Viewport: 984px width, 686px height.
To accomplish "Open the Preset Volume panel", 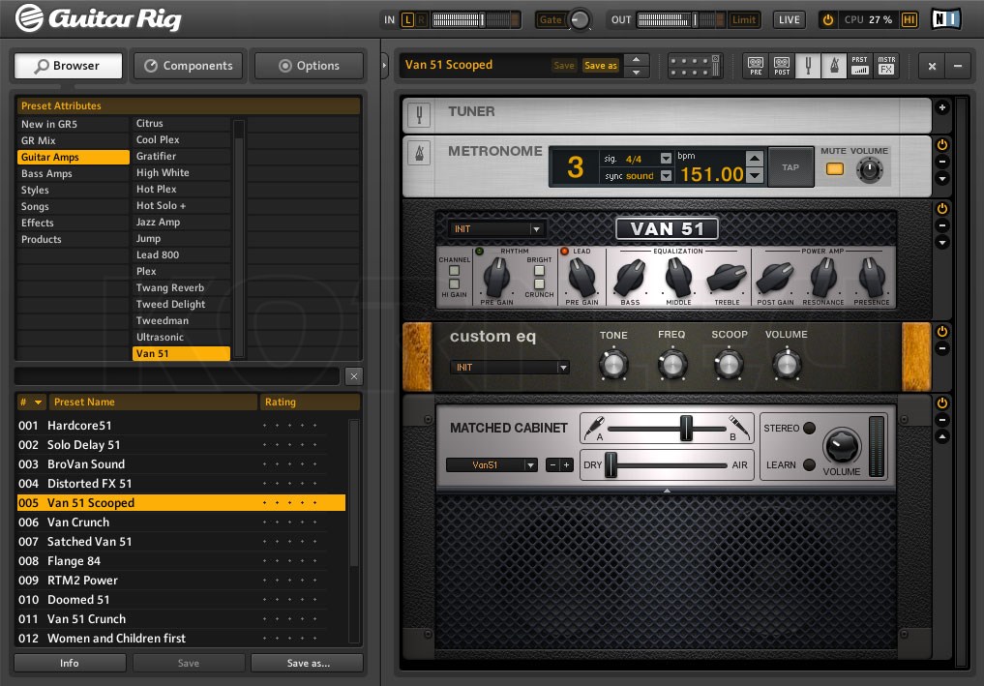I will pyautogui.click(x=859, y=65).
